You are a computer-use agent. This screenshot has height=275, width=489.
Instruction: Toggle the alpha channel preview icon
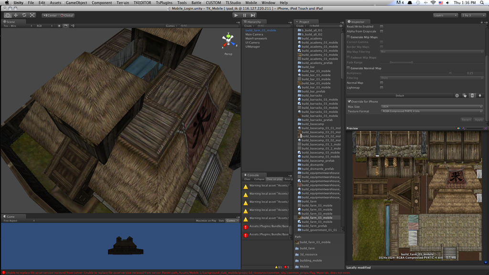[x=464, y=128]
